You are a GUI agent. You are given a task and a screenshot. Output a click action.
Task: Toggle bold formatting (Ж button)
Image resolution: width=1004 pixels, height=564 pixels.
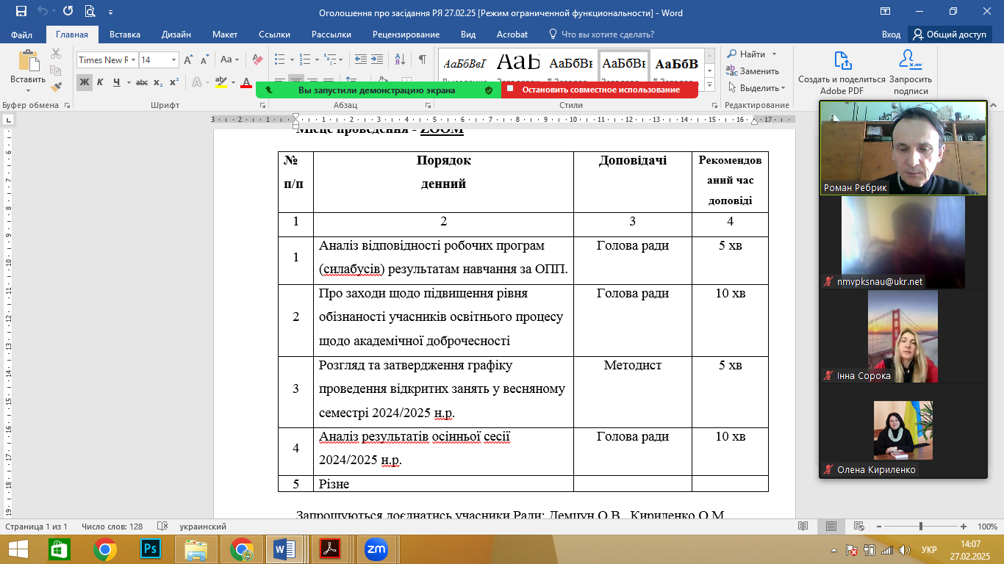point(85,82)
